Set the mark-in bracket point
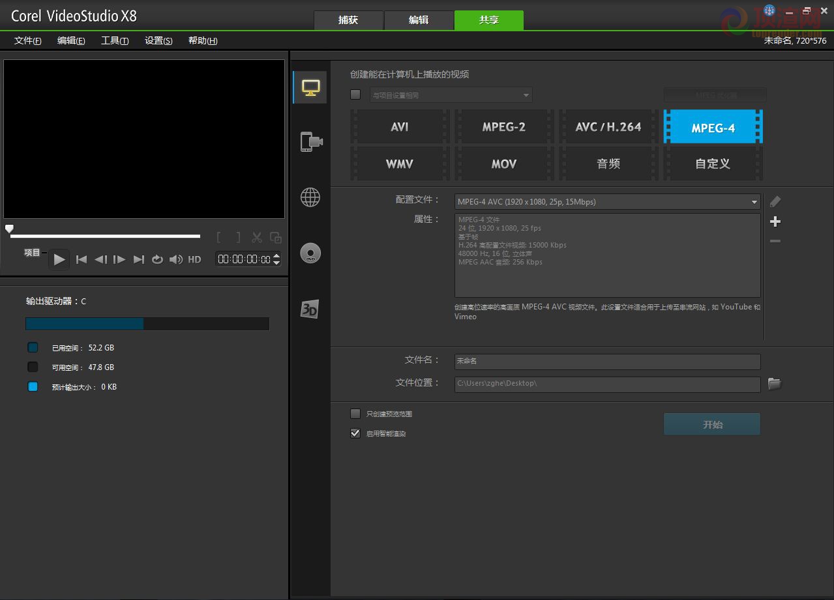Screen dimensions: 834x600 (219, 238)
